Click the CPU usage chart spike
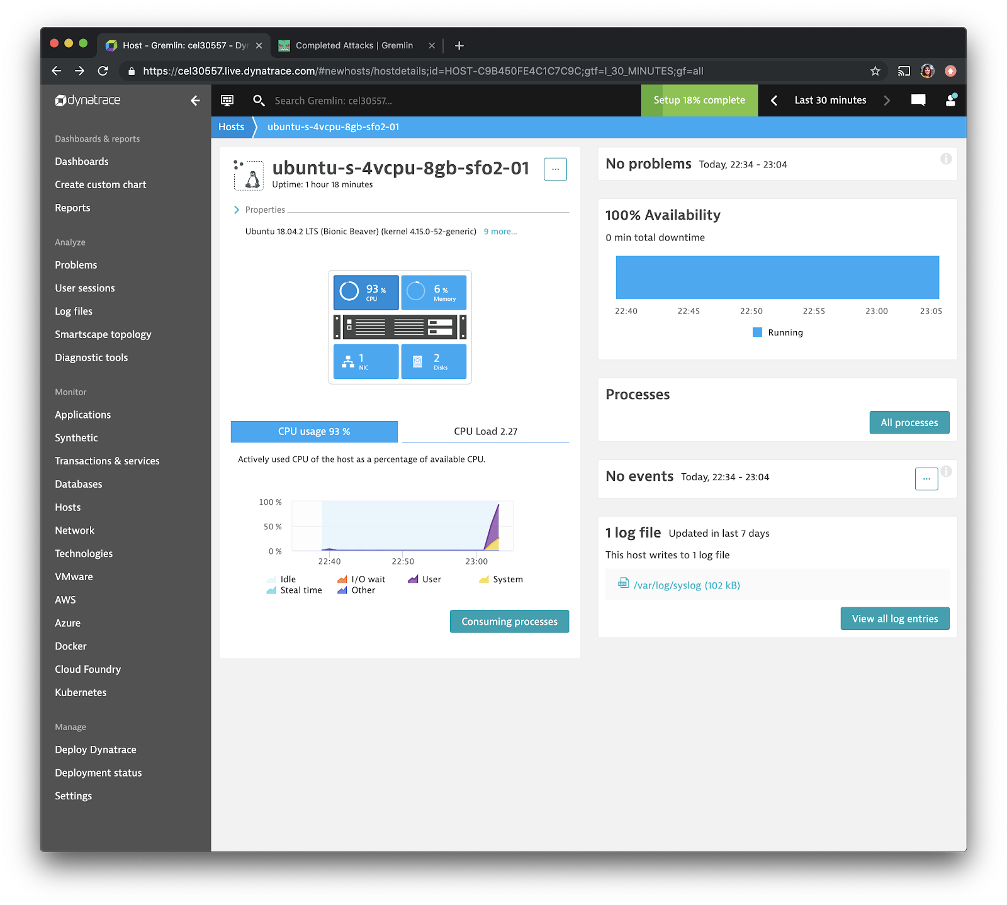Screen dimensions: 1007x905 (493, 527)
